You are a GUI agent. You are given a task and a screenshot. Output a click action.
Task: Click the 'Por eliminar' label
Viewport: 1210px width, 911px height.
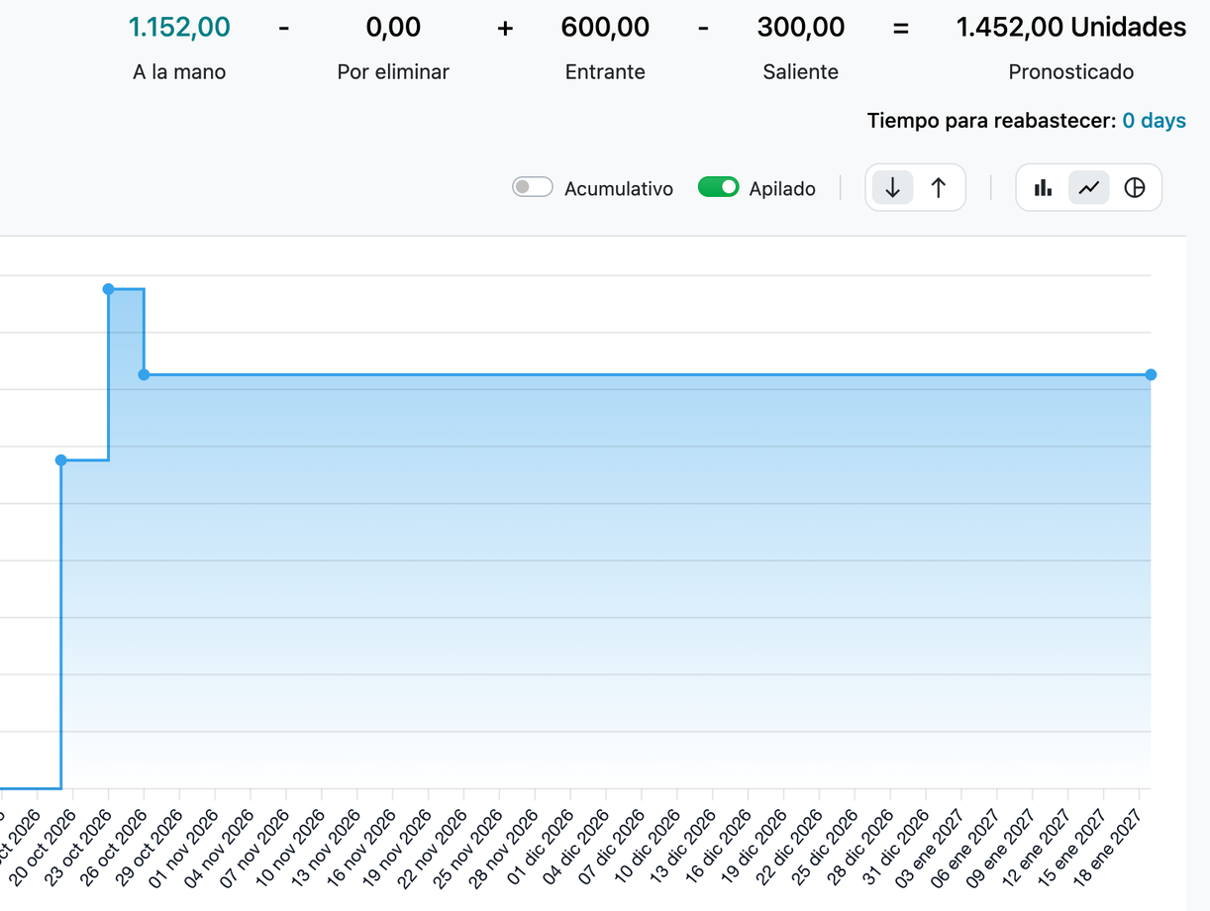393,72
